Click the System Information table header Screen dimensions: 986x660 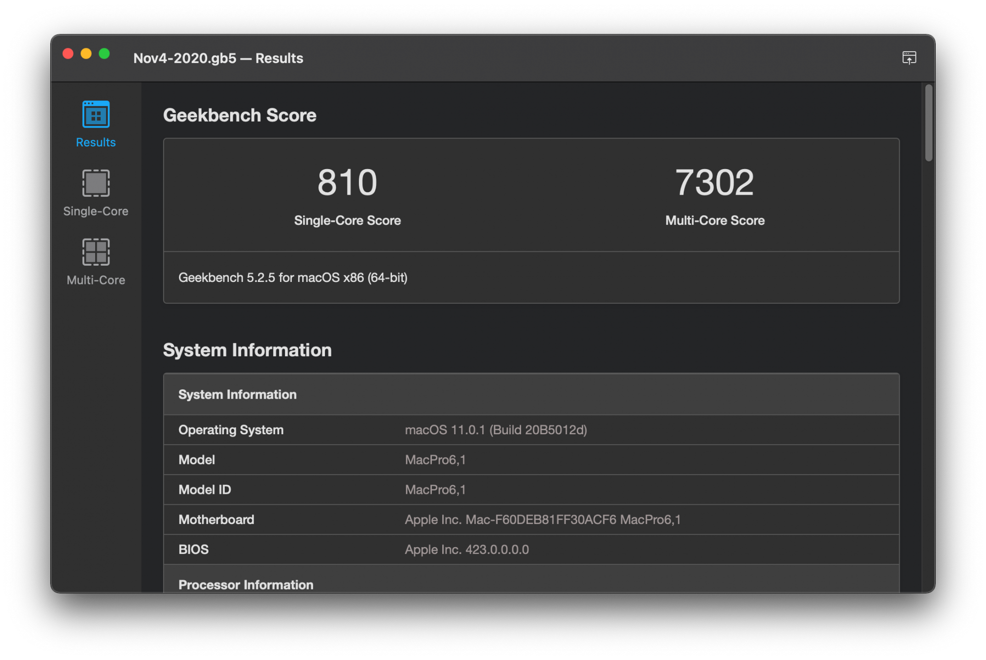click(x=238, y=395)
